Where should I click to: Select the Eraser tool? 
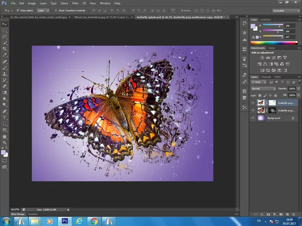click(4, 86)
